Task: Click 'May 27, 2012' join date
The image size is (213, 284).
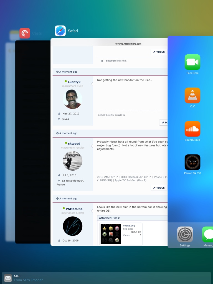Action: tap(71, 113)
